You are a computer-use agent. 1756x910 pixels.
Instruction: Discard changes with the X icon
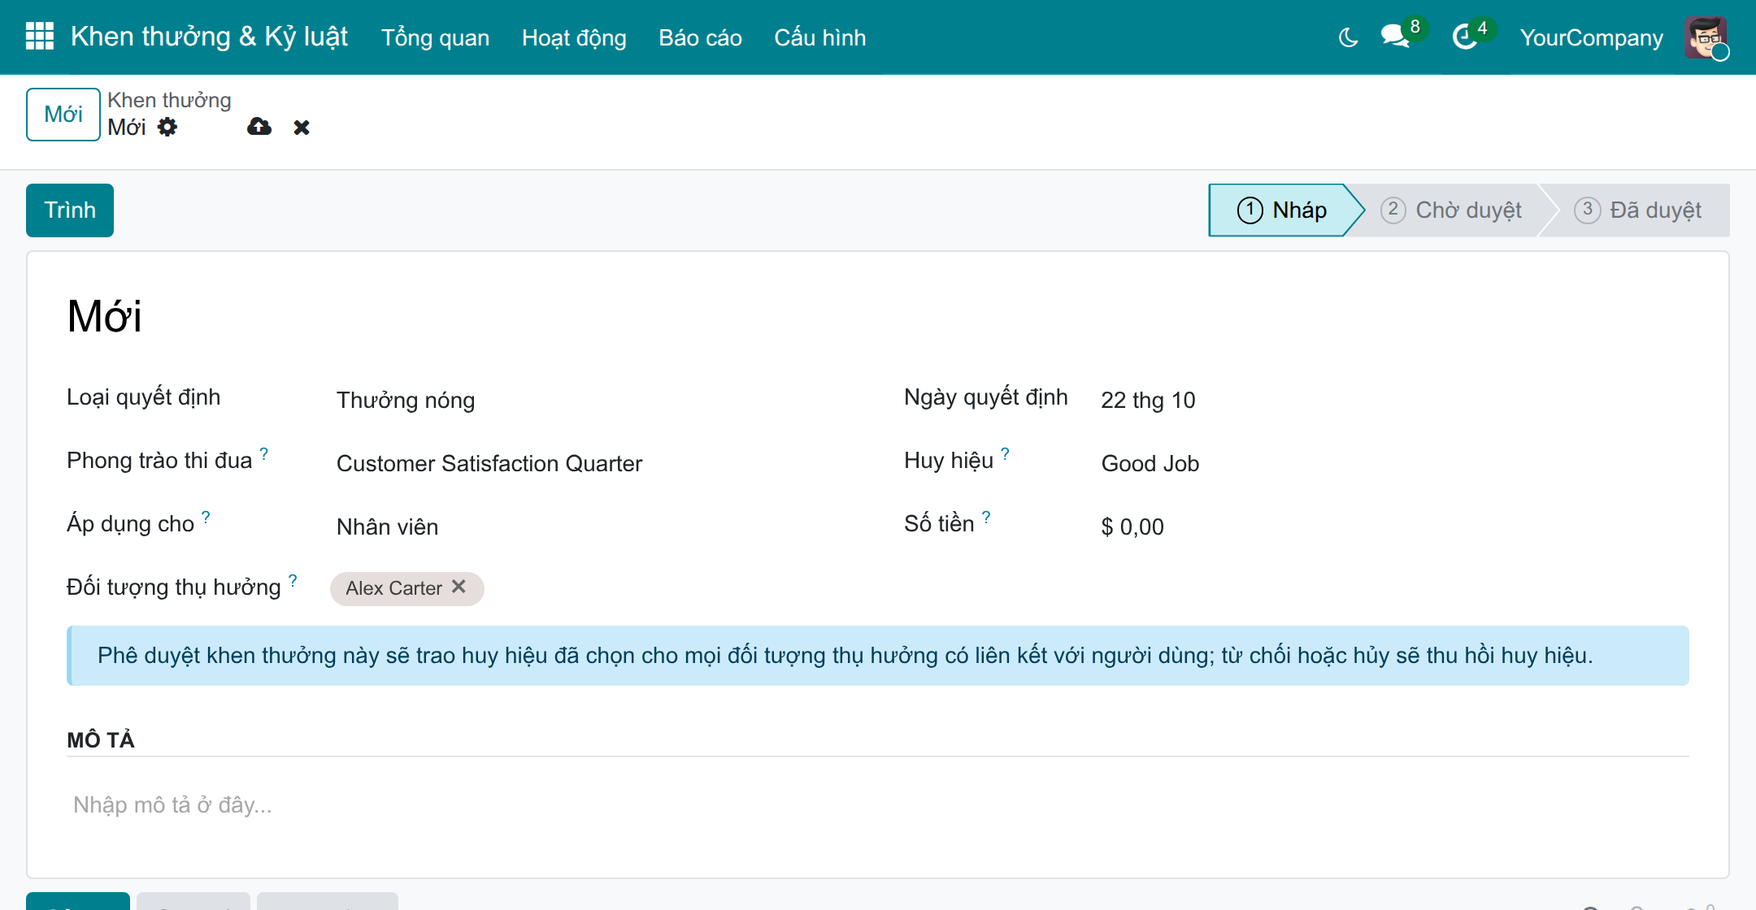coord(302,128)
